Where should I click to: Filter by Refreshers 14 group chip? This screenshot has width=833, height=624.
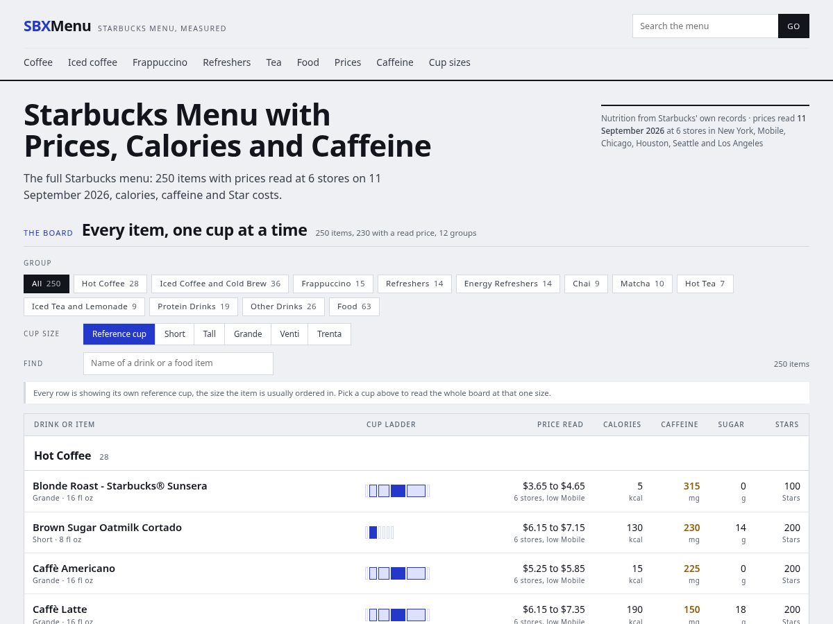[414, 284]
